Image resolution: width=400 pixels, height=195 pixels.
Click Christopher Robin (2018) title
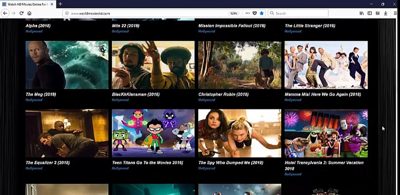coord(224,94)
